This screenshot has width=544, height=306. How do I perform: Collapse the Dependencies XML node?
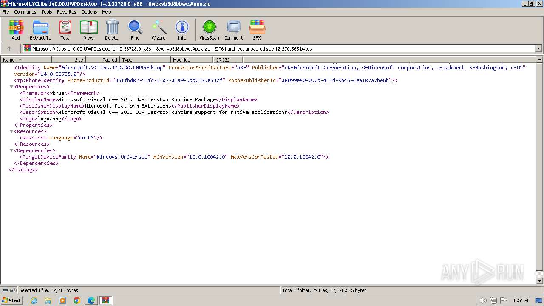11,150
